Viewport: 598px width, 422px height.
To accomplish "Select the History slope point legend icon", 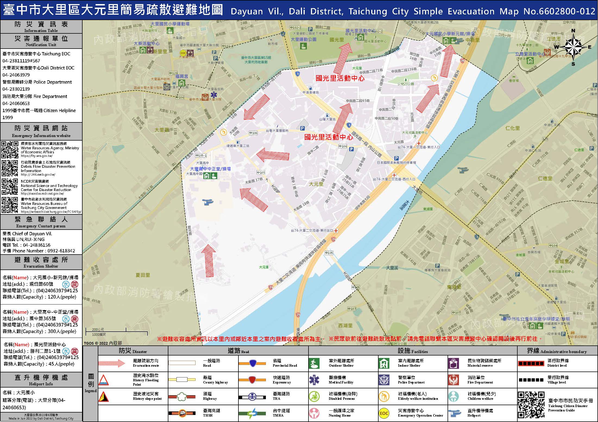I will coord(103,396).
